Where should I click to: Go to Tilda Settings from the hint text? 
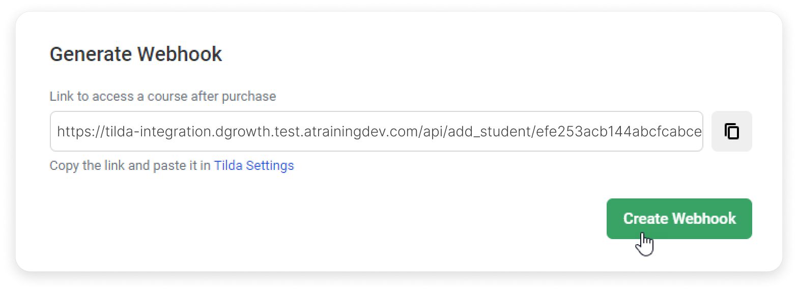click(x=254, y=166)
